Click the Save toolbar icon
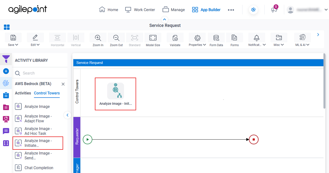 click(13, 38)
